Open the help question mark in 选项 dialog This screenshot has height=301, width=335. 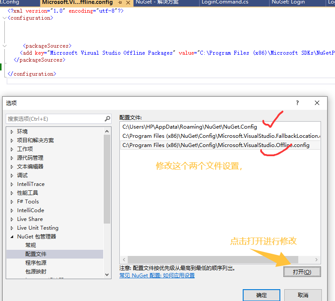pos(297,103)
